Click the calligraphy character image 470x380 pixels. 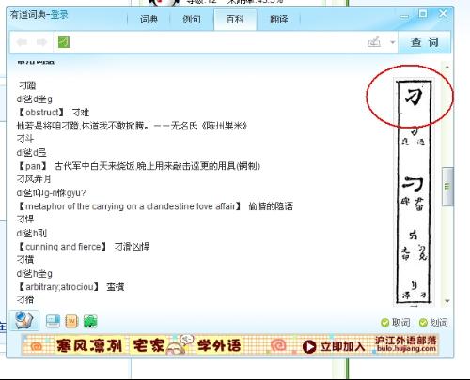414,191
